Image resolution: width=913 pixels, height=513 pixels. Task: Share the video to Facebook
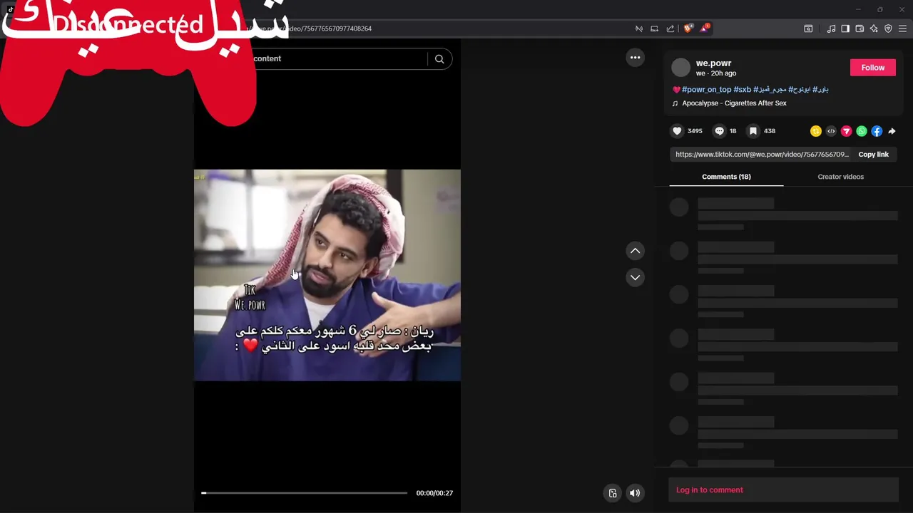[877, 131]
